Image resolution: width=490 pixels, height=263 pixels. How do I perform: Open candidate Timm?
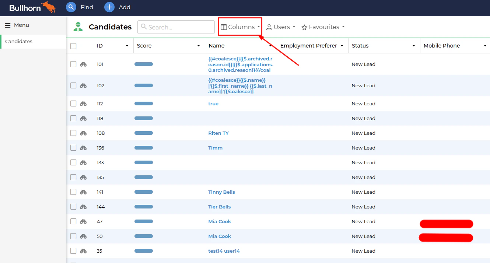coord(216,148)
